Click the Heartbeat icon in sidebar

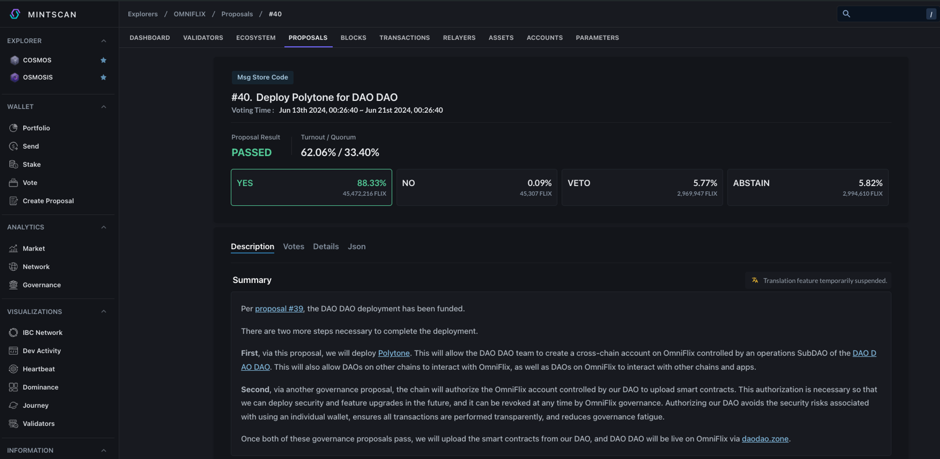[13, 369]
